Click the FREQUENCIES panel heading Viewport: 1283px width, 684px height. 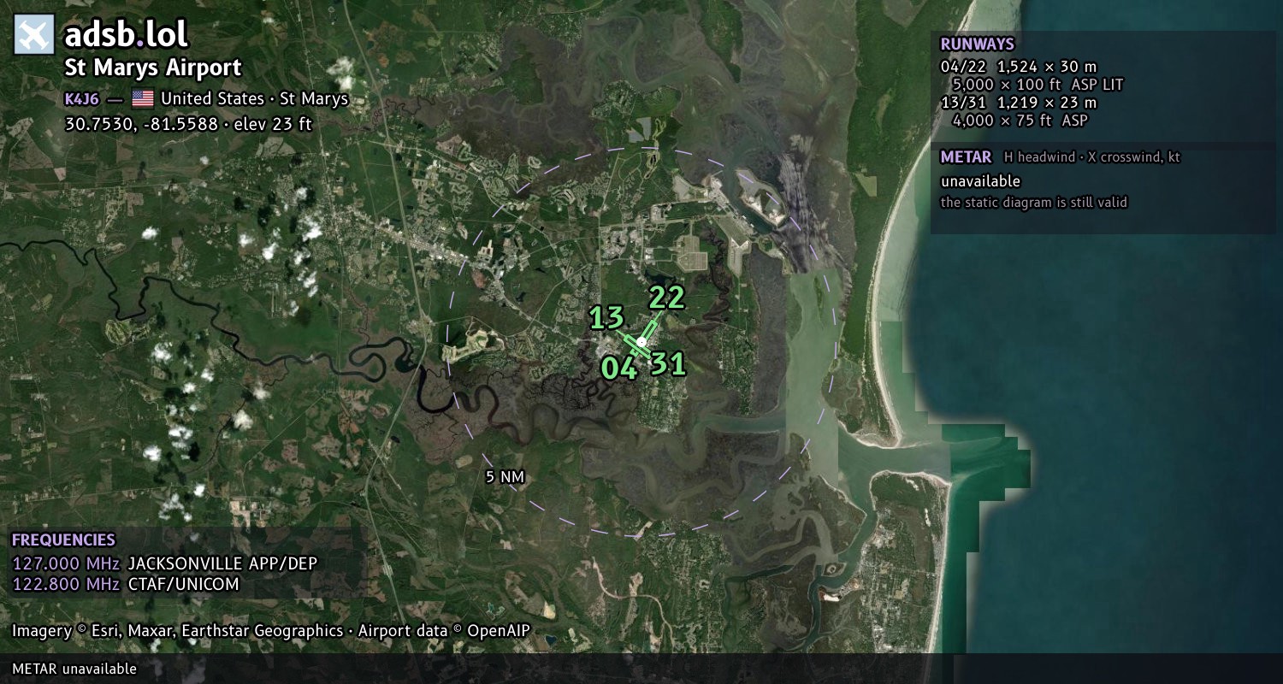click(x=63, y=540)
